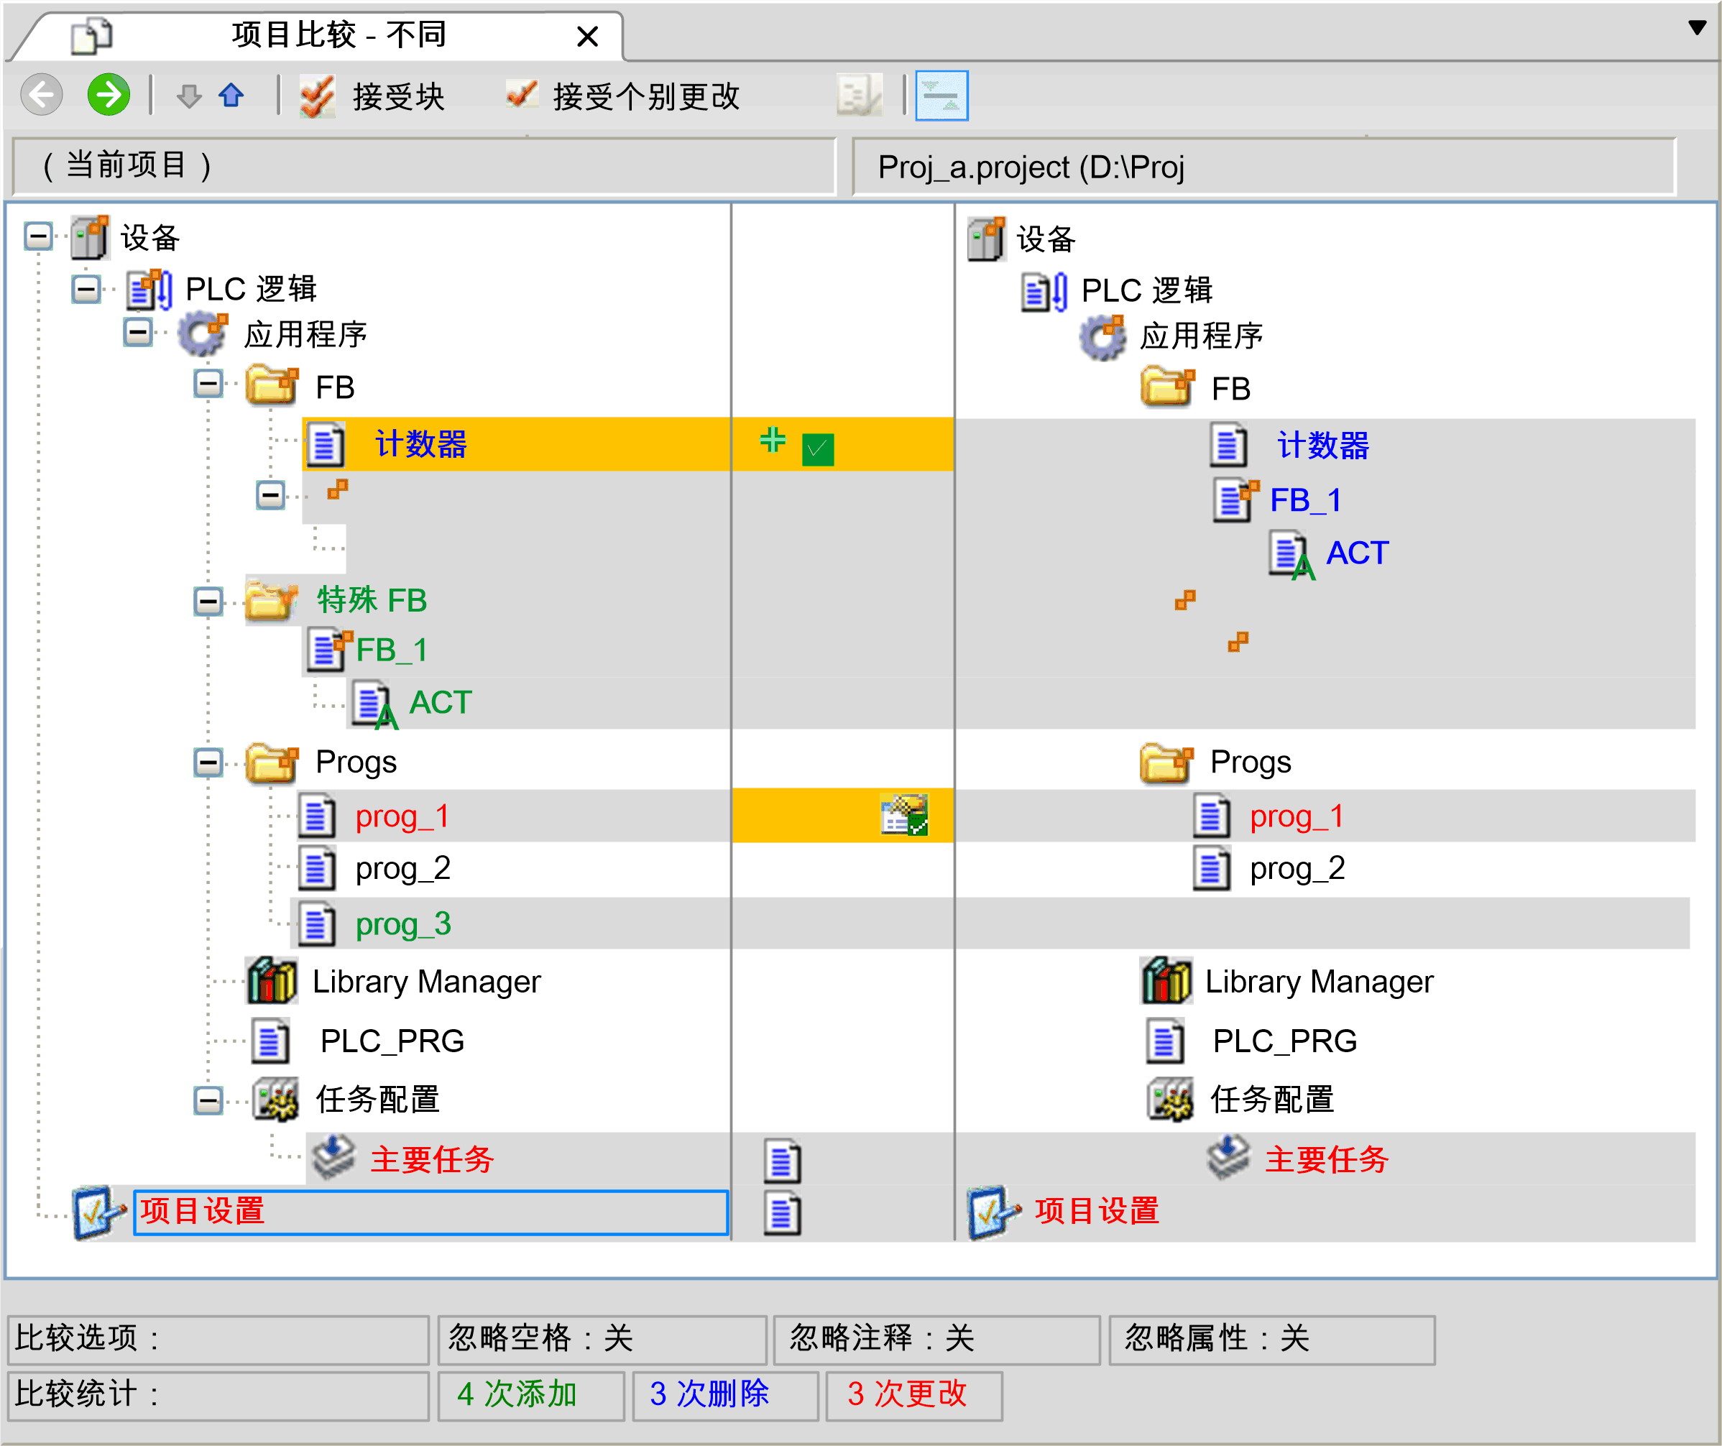Select green FB_1 in the left tree

pos(392,650)
